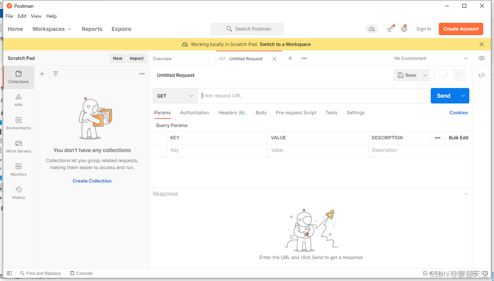Switch to the Tests tab
This screenshot has width=494, height=281.
click(332, 113)
